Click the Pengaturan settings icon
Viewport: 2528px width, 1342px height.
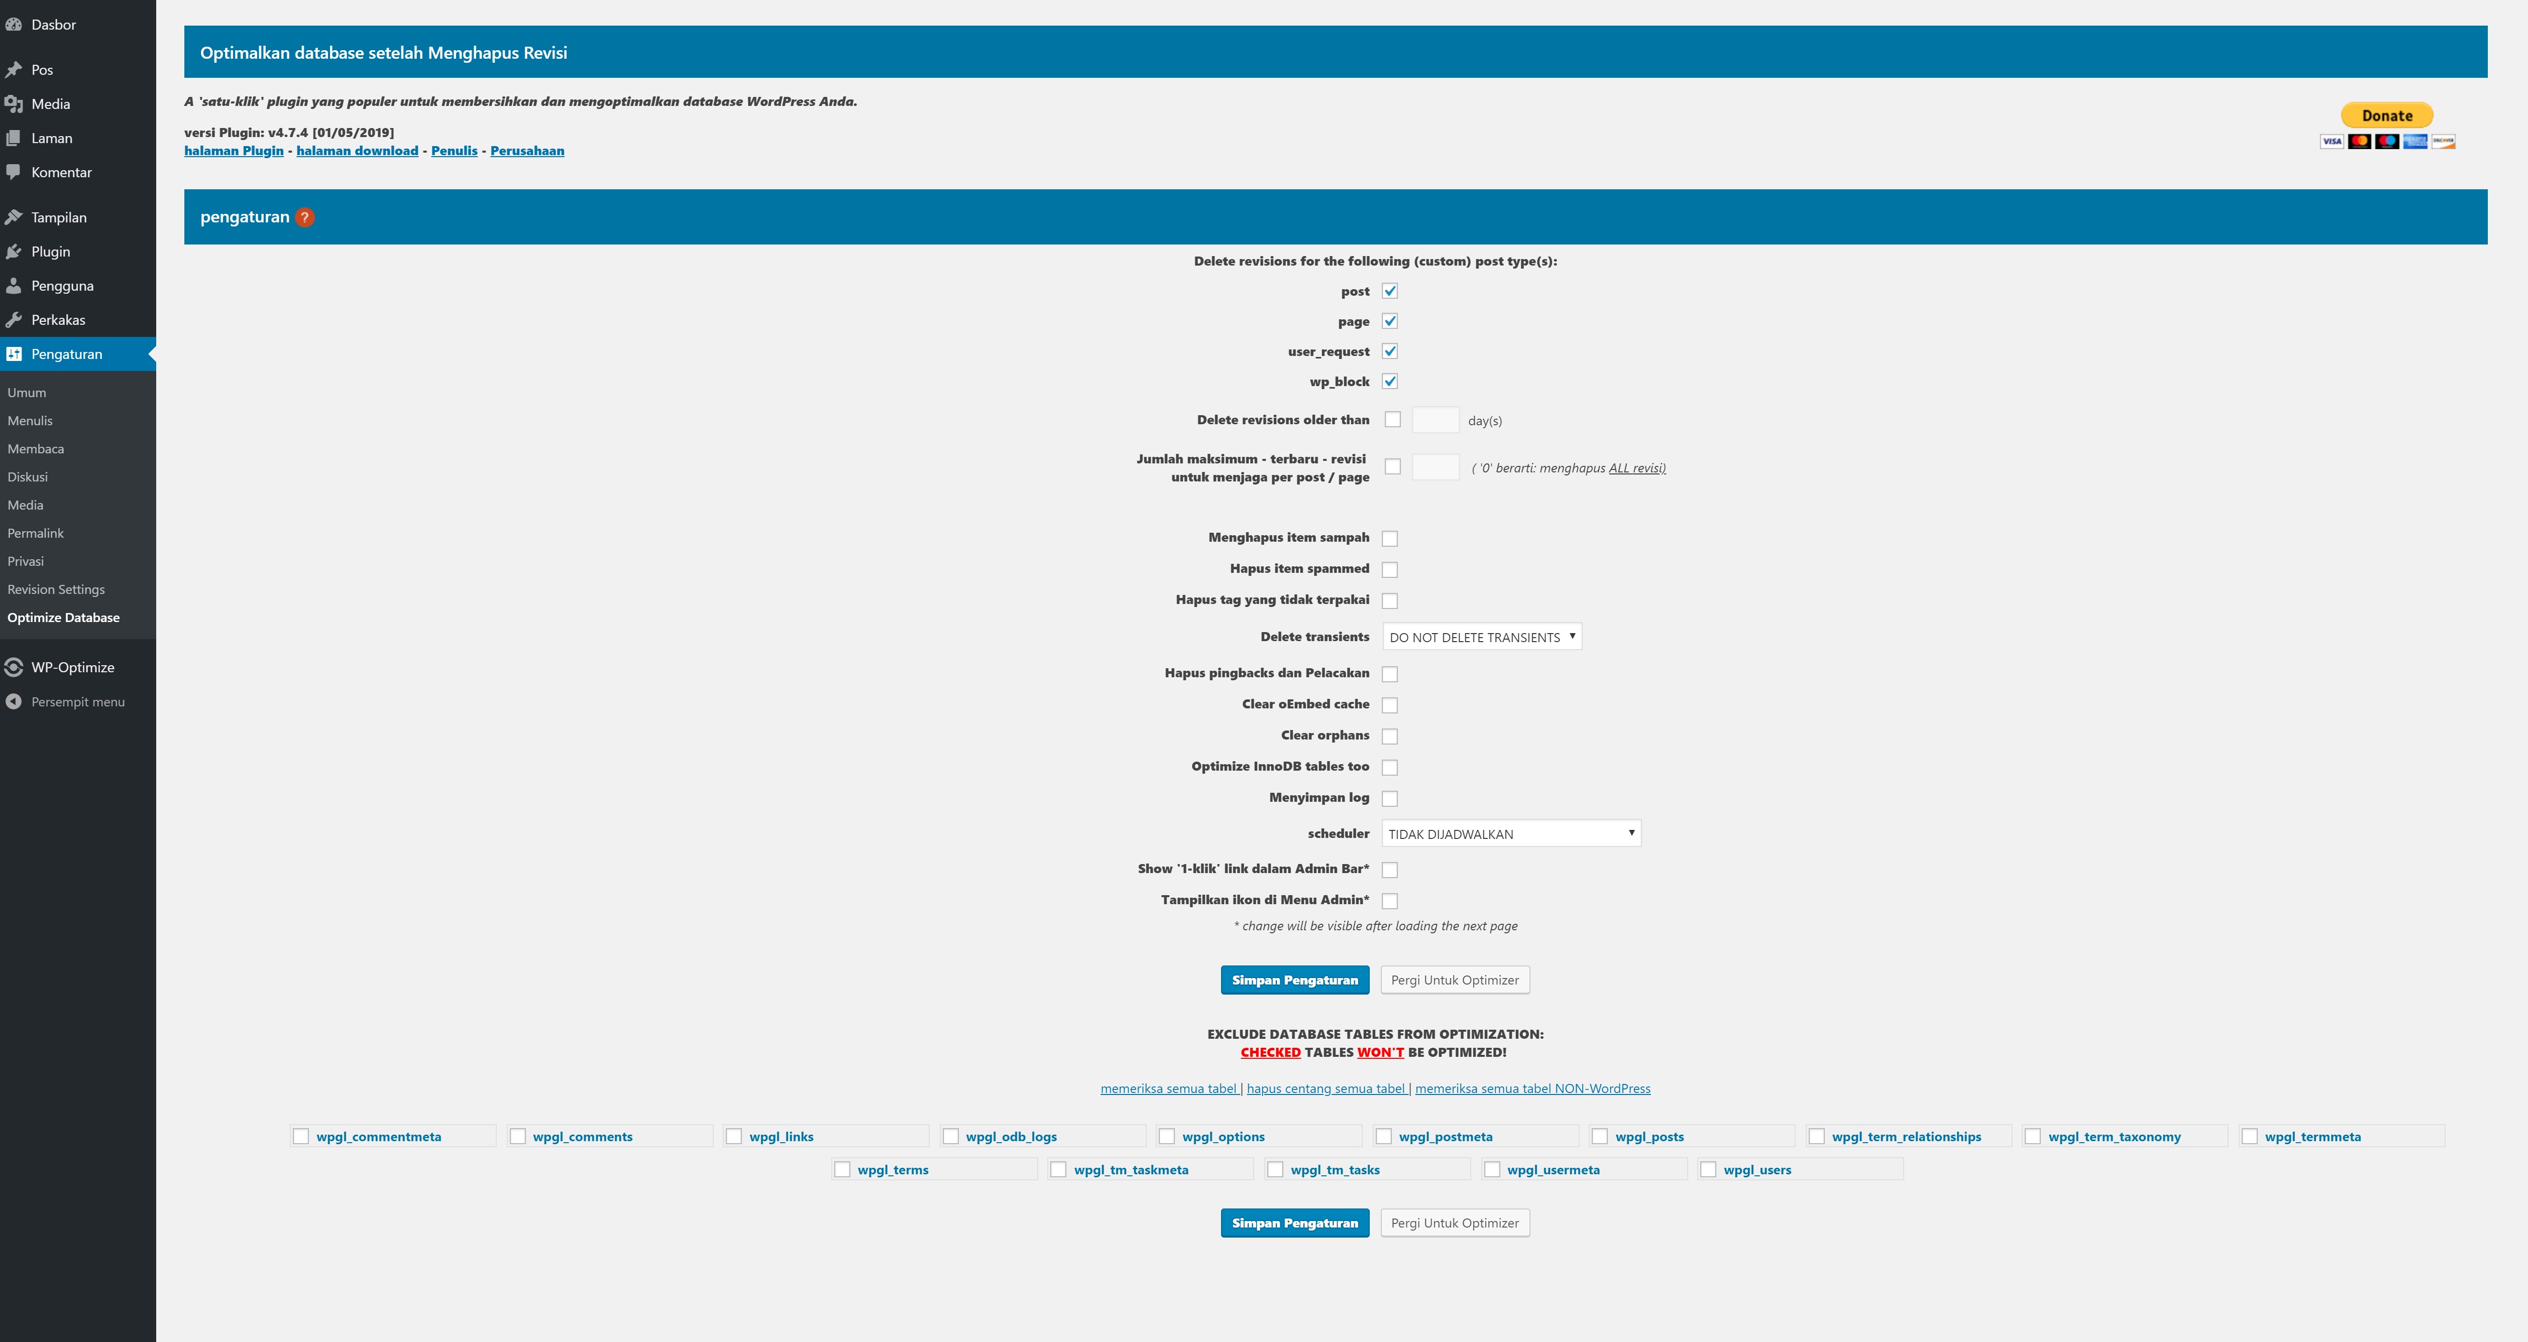coord(14,354)
